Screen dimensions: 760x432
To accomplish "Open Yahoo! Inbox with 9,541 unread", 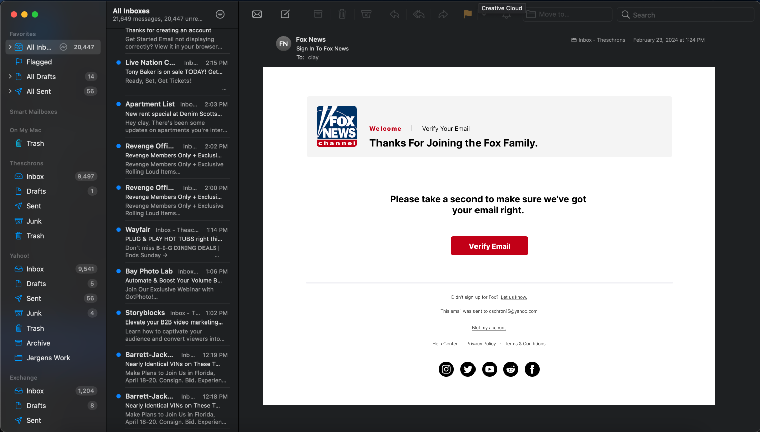I will 53,269.
